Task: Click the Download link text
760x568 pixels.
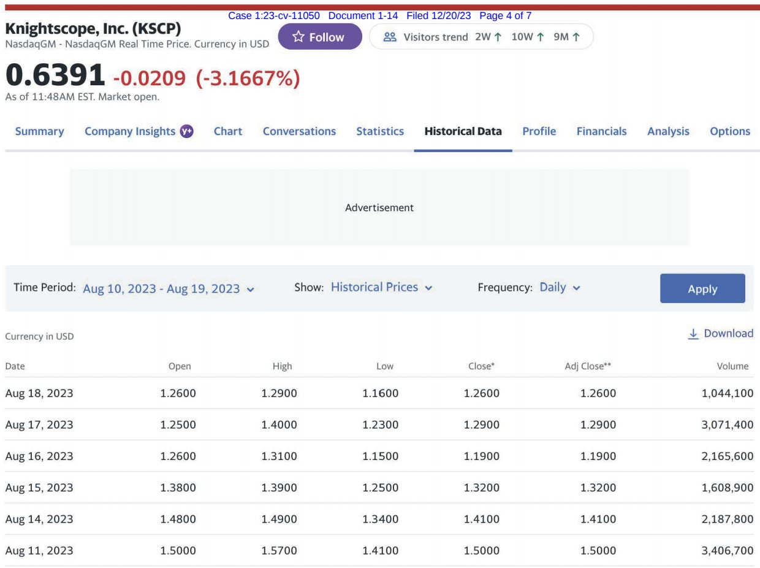Action: (728, 334)
